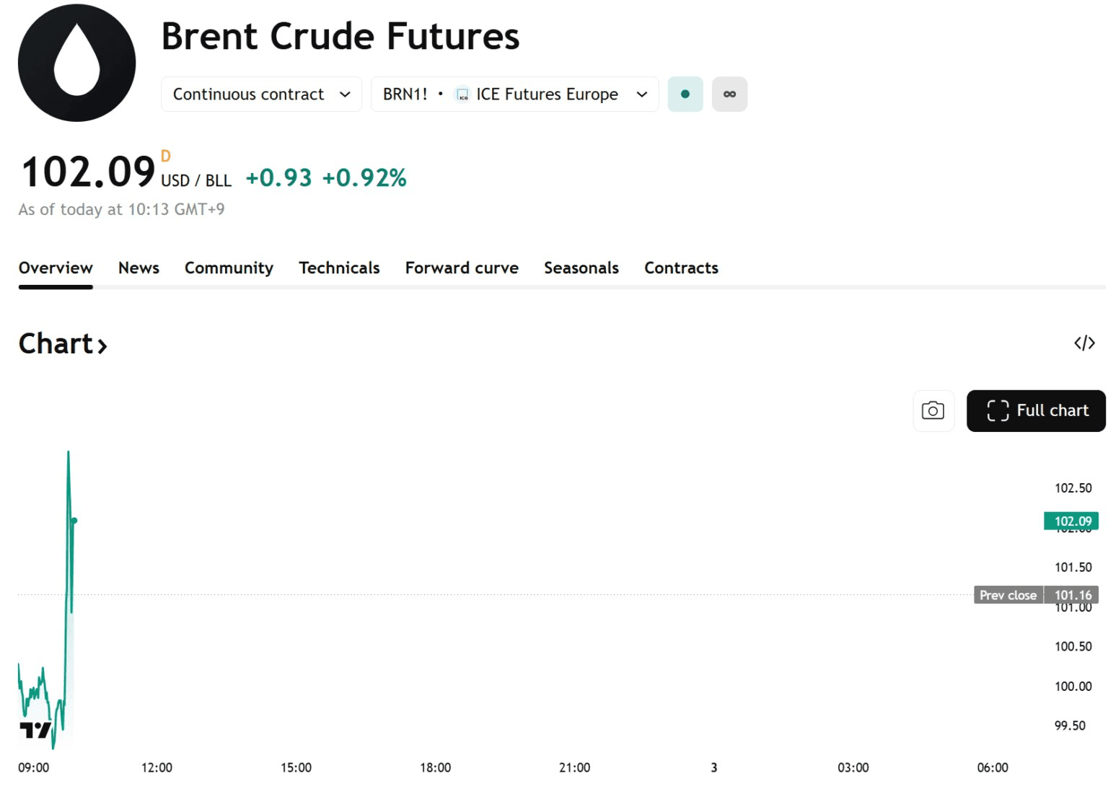Click the Brent Crude oil drop logo
The height and width of the screenshot is (802, 1108).
click(x=76, y=63)
